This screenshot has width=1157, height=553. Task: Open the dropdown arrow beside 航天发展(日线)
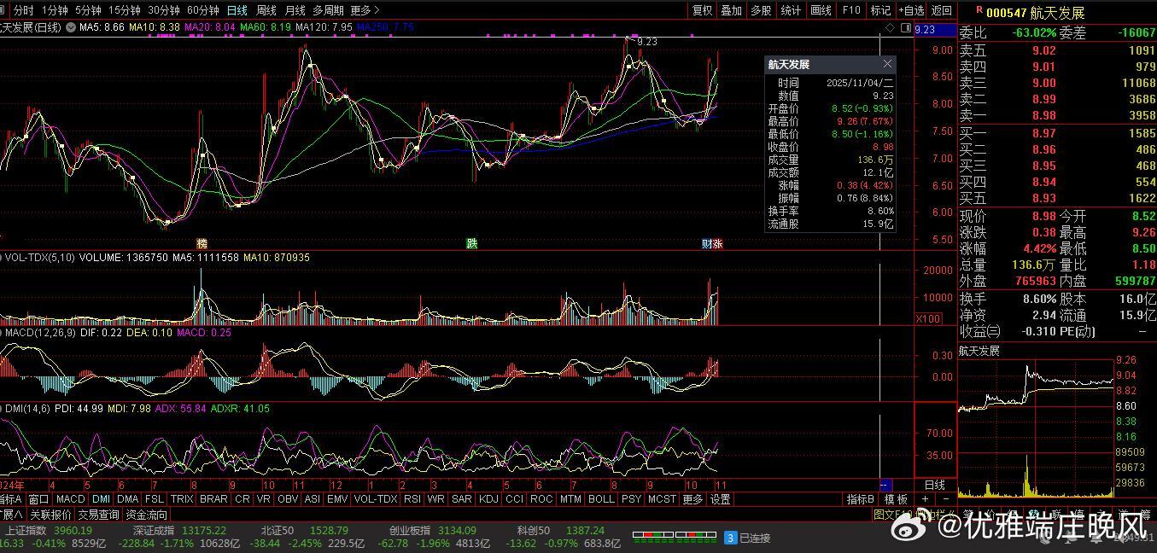pyautogui.click(x=70, y=27)
